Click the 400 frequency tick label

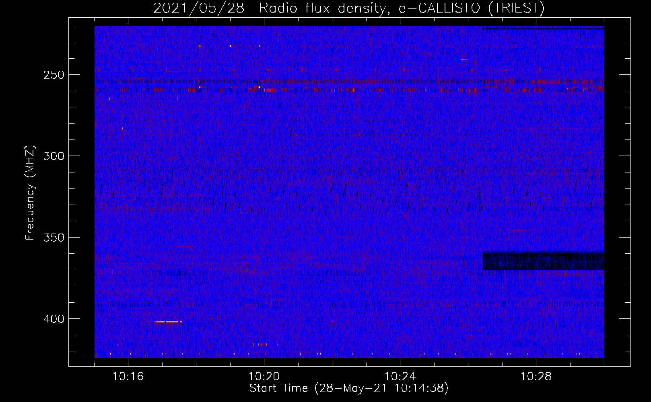(x=54, y=319)
